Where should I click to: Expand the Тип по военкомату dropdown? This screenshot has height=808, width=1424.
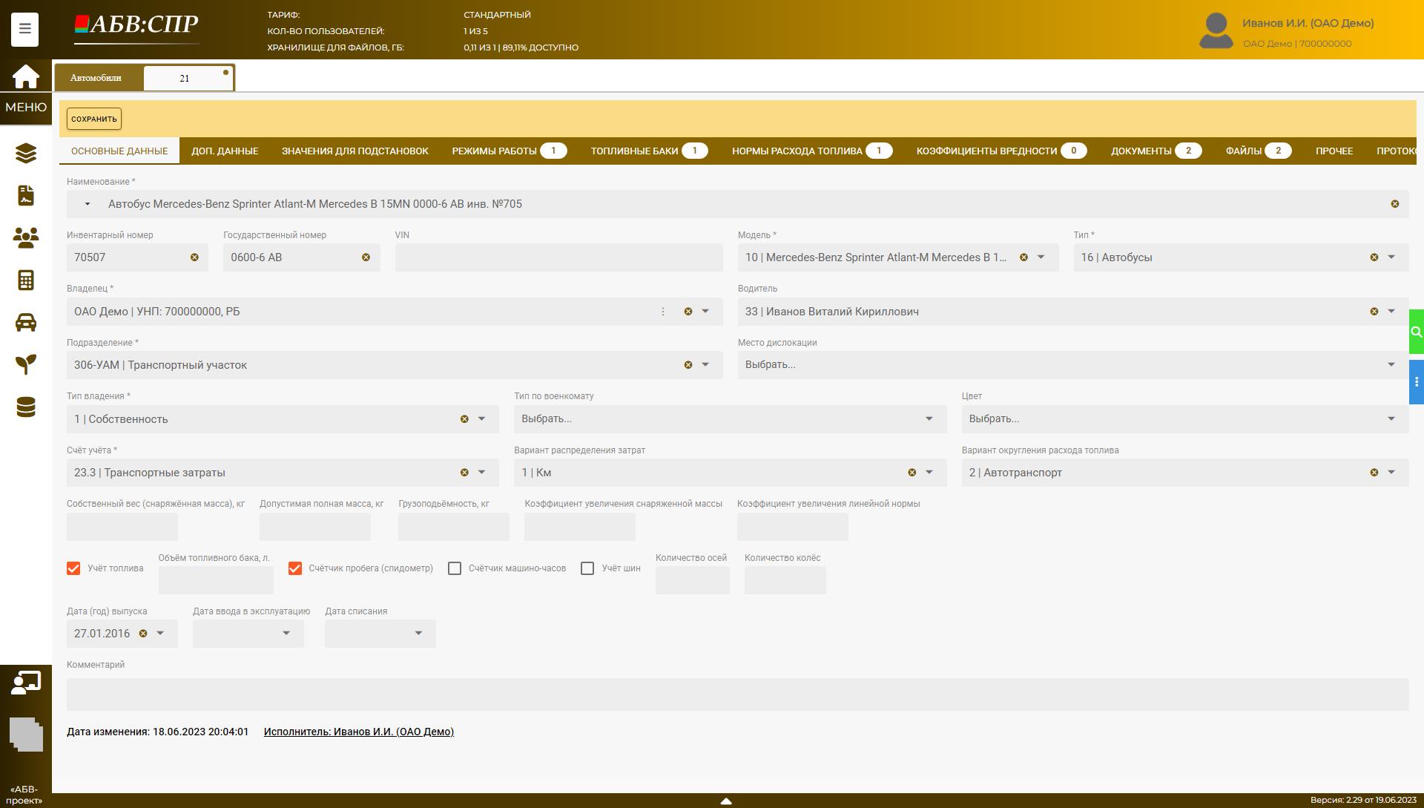pyautogui.click(x=929, y=419)
